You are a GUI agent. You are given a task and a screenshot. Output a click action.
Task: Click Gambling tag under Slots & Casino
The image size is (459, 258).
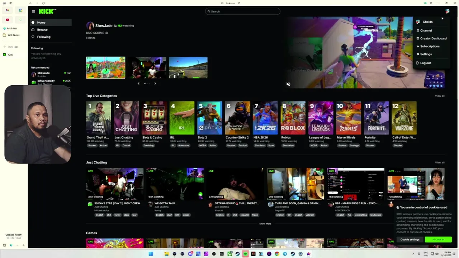coord(149,145)
